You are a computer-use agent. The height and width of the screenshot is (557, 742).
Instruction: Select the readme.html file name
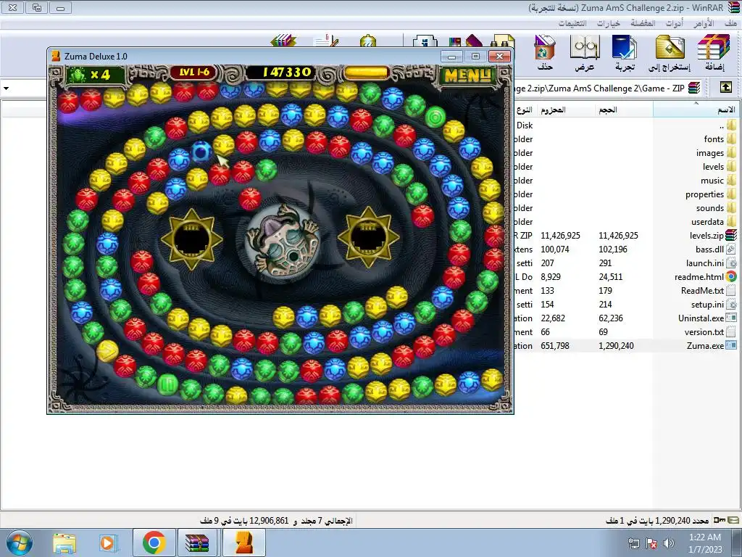(699, 276)
